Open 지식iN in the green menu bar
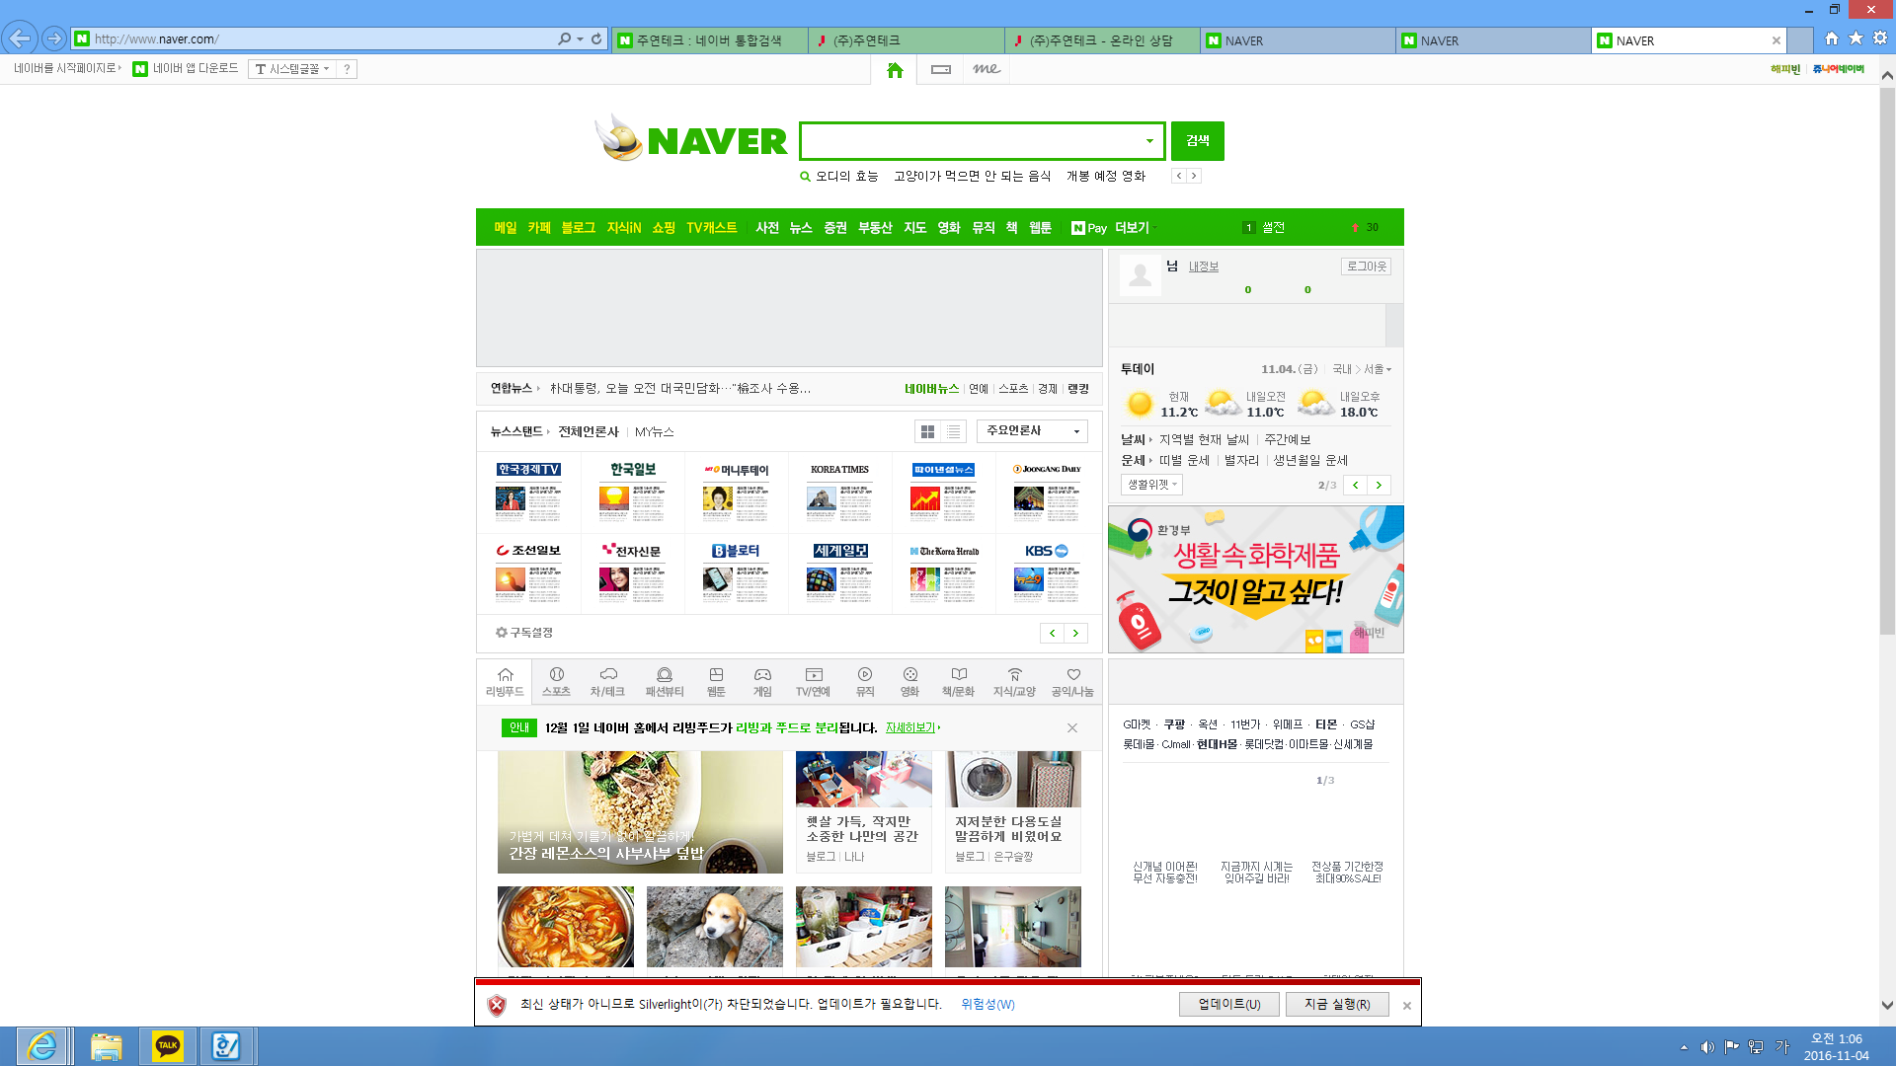This screenshot has height=1066, width=1896. [x=624, y=228]
